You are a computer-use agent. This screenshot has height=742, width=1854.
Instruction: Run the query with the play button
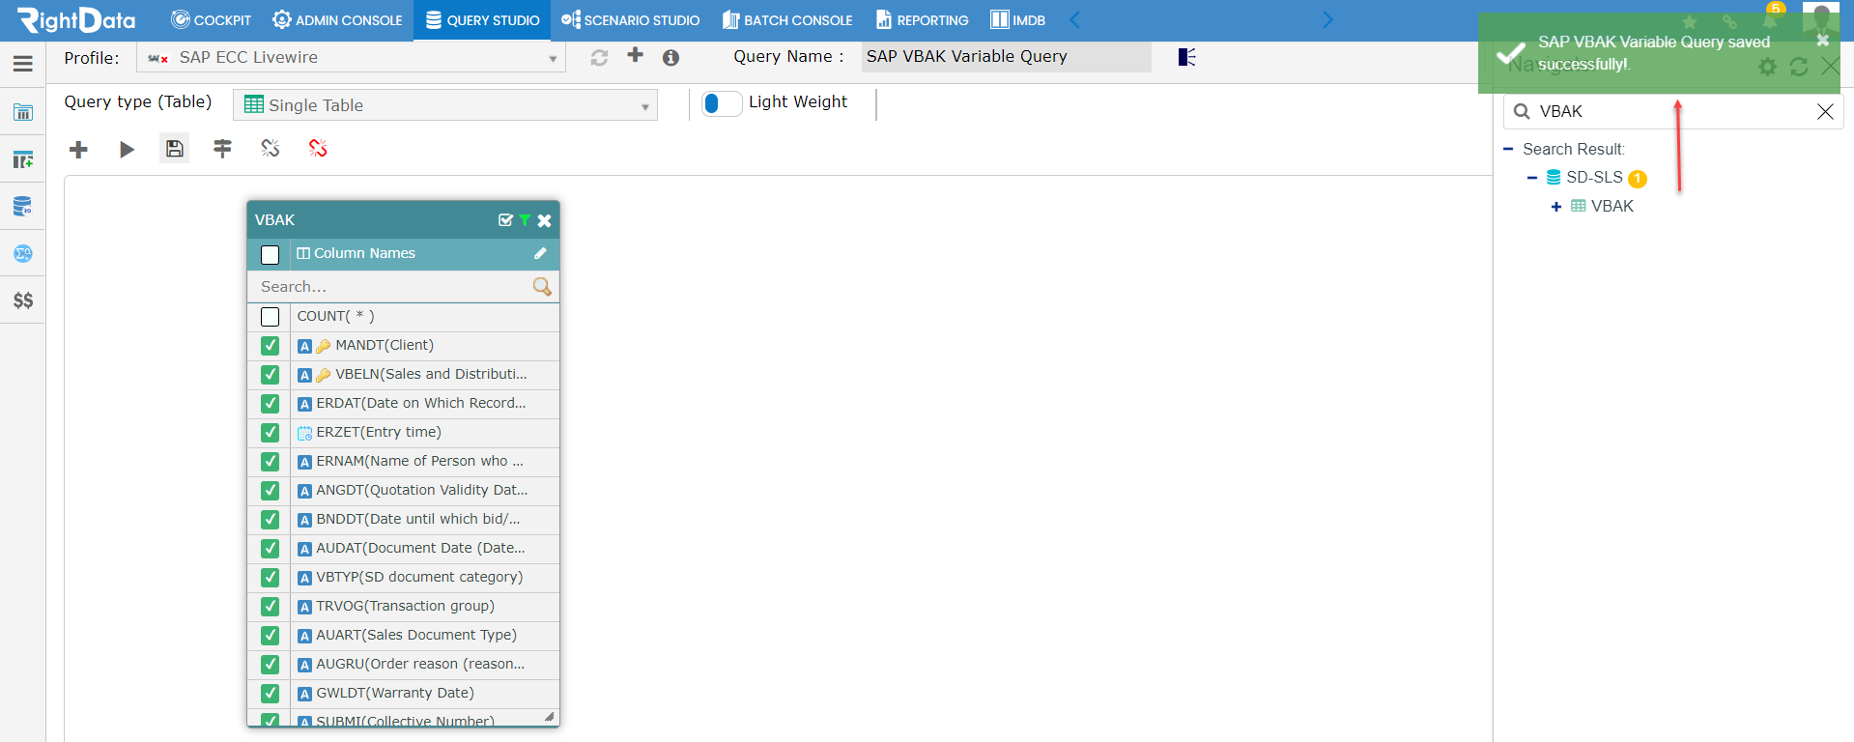click(x=127, y=149)
